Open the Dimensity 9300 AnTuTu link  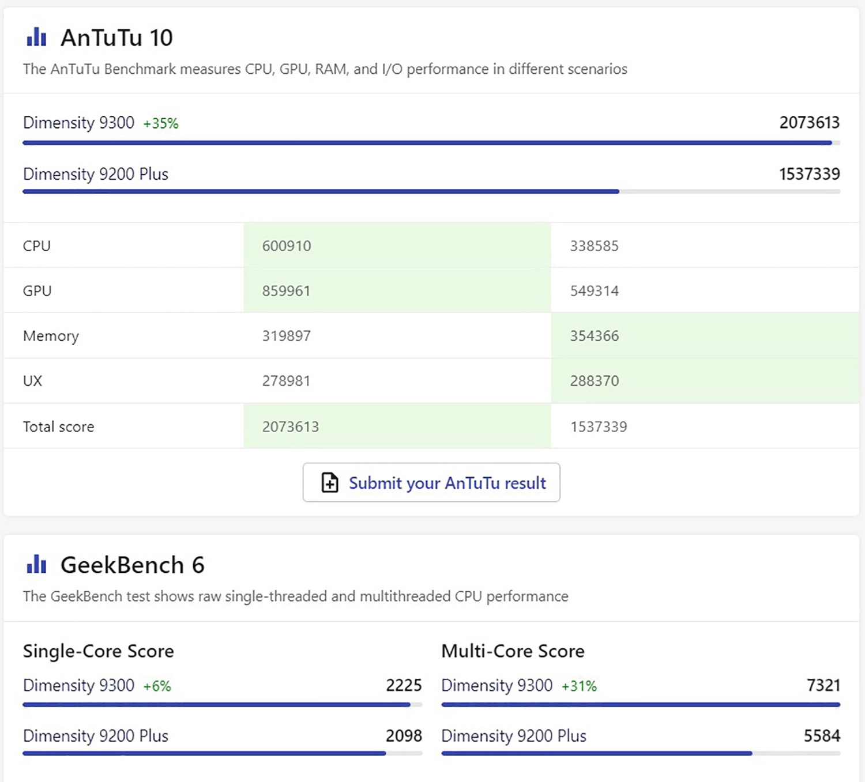tap(78, 123)
